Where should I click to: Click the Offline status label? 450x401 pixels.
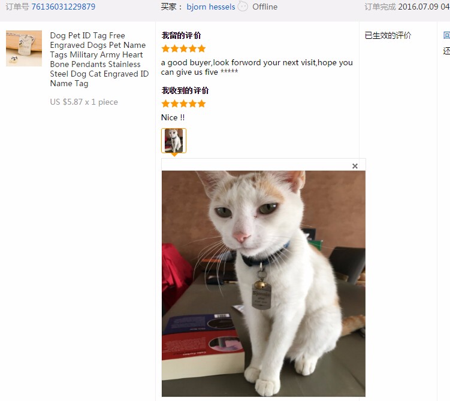pyautogui.click(x=265, y=7)
